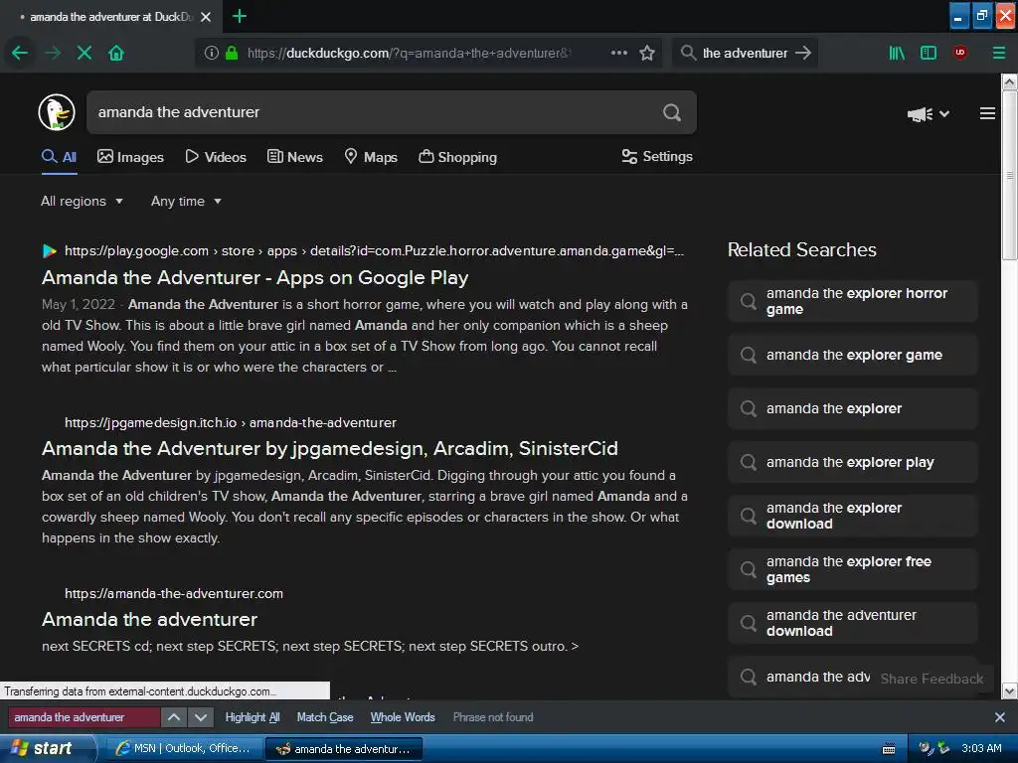Find previous match with up arrow

pos(174,717)
